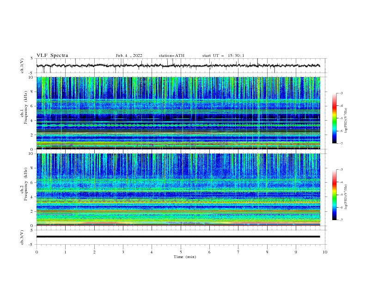The image size is (366, 283).
Task: Select the lower colorbar "log(PSD)(V²/Hz)" label
Action: (x=346, y=197)
